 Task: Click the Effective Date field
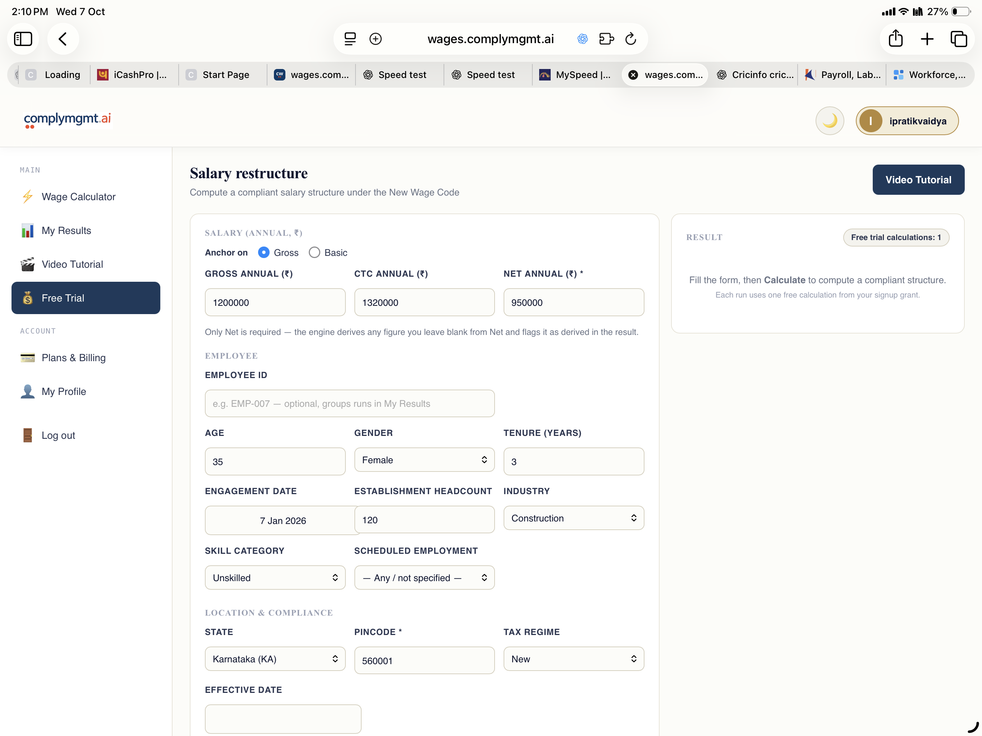point(283,719)
